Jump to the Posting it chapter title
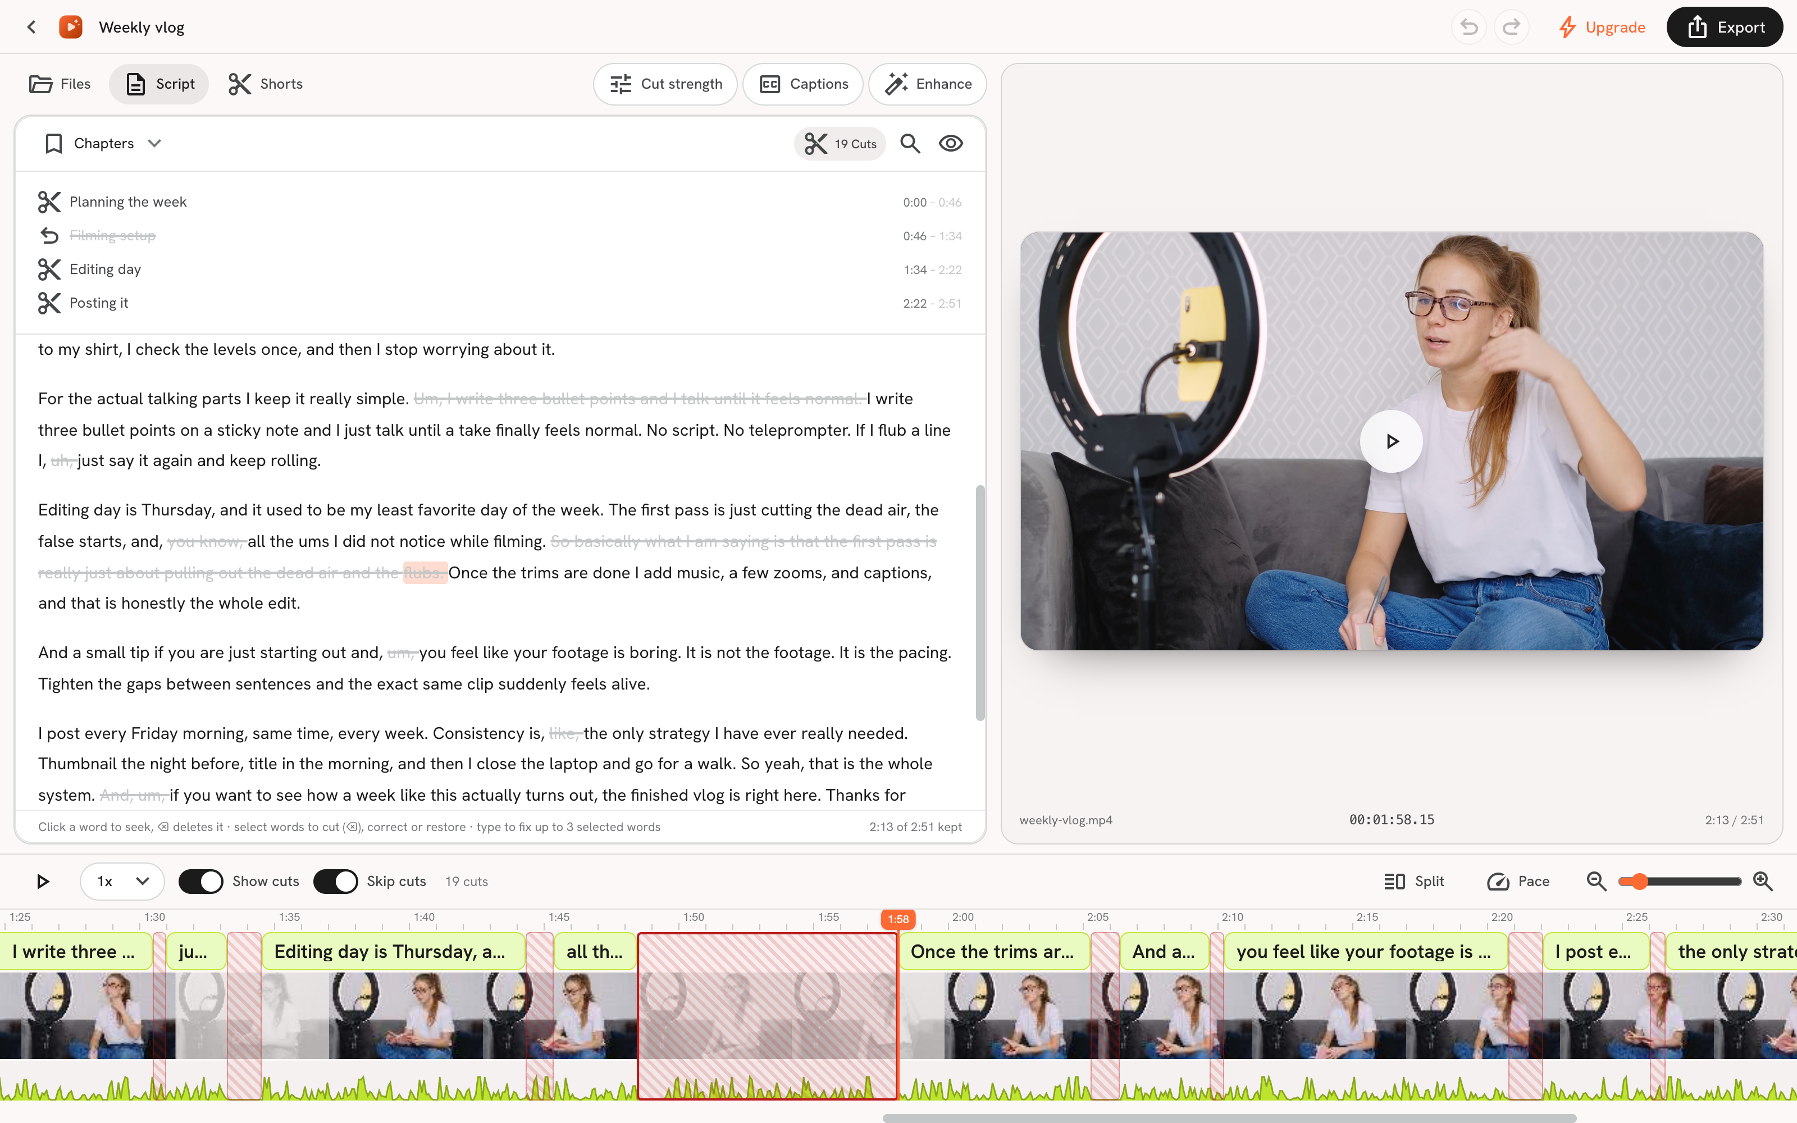1797x1123 pixels. [x=99, y=303]
